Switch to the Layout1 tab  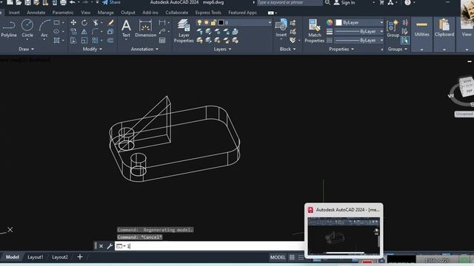coord(36,257)
